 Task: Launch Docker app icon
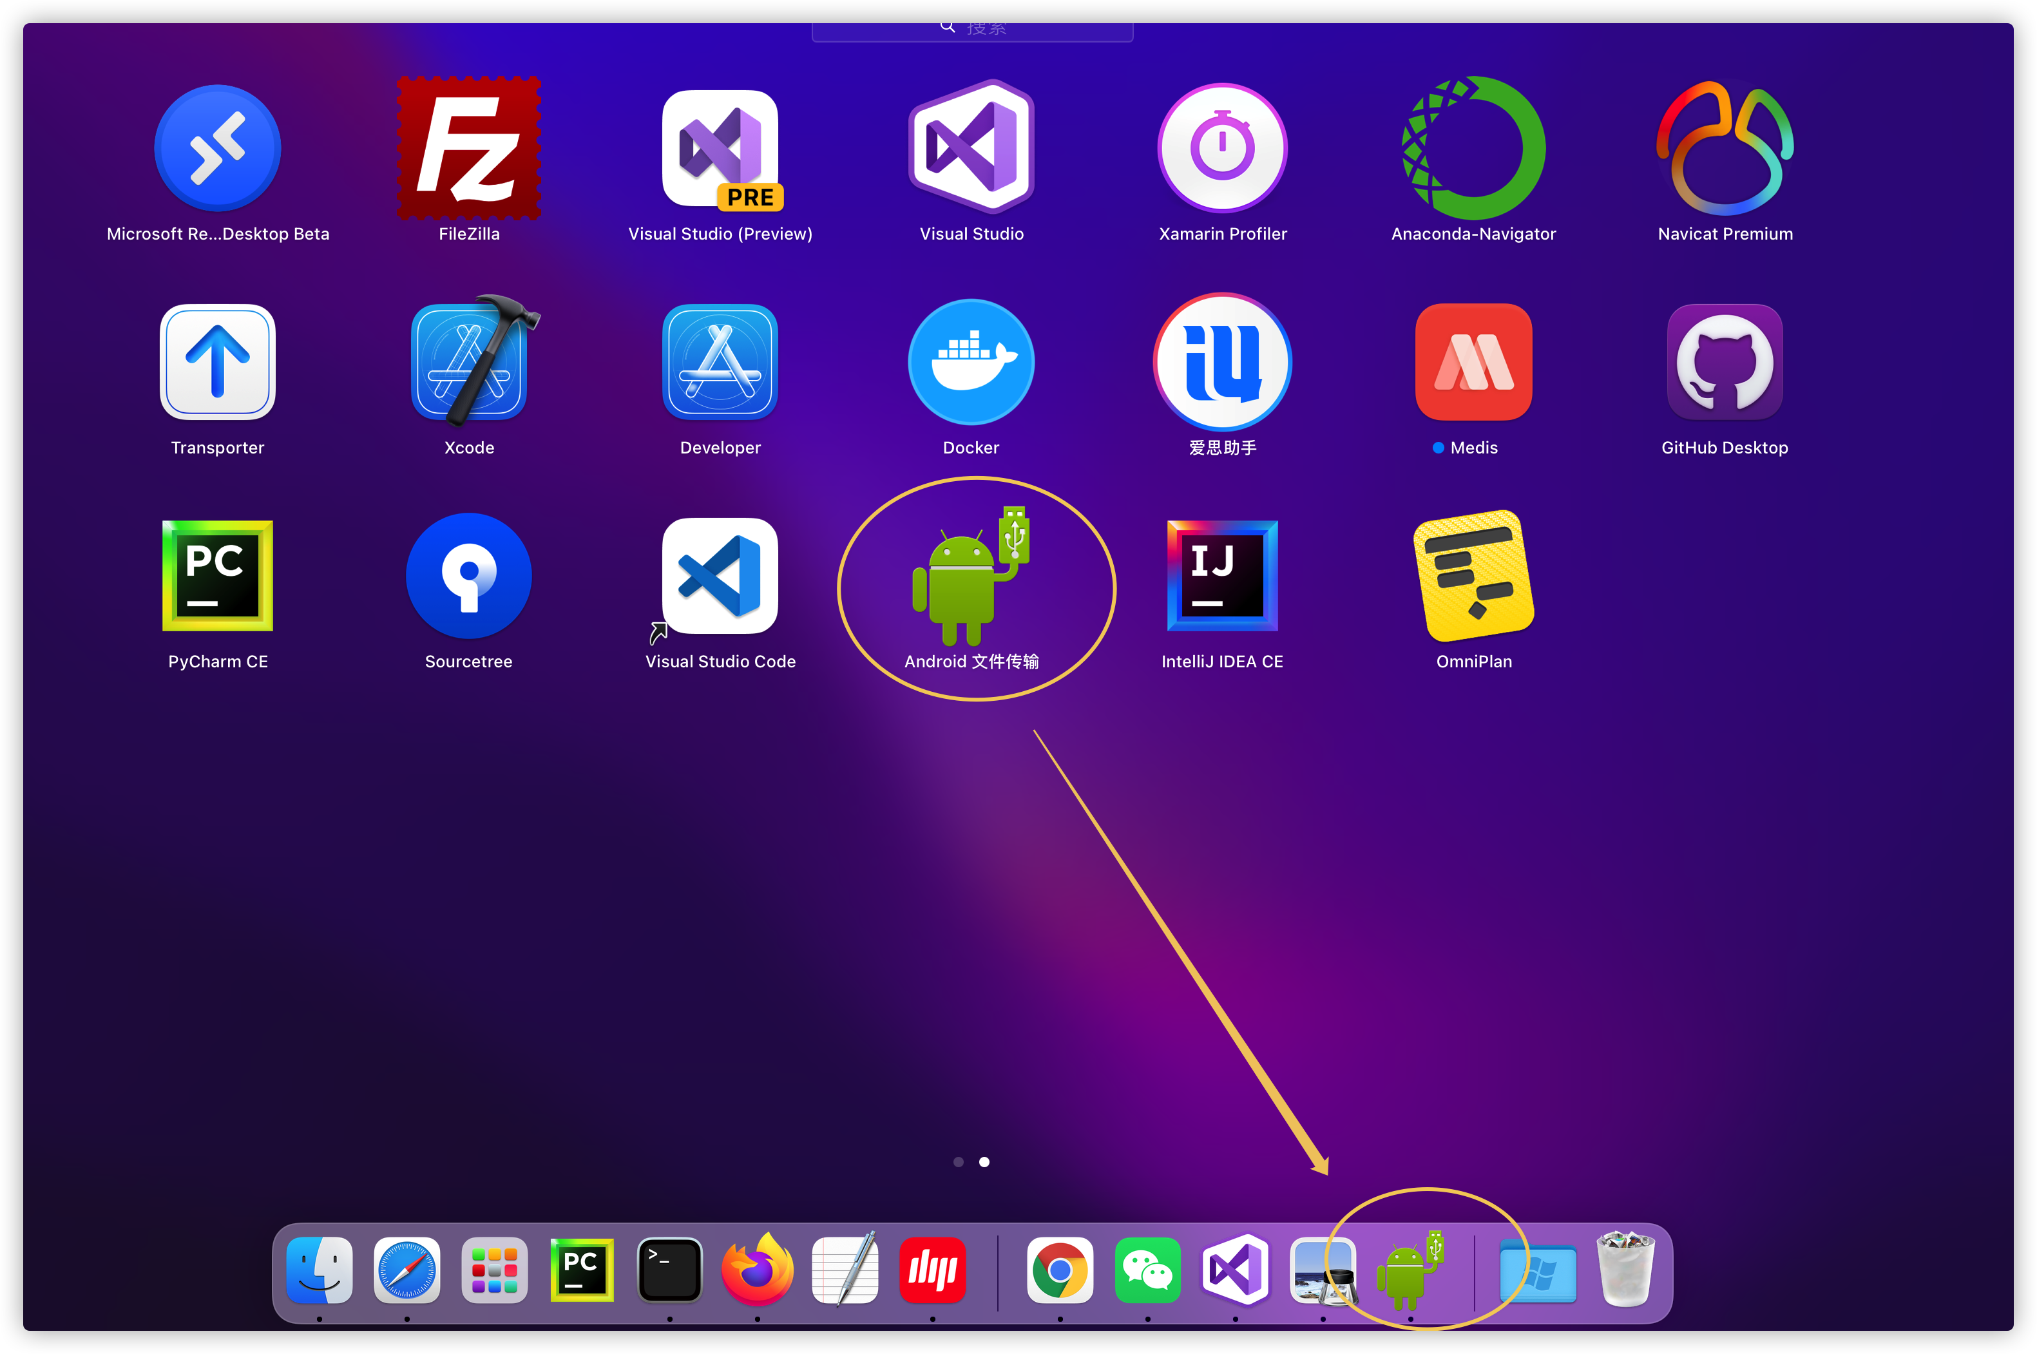tap(971, 363)
